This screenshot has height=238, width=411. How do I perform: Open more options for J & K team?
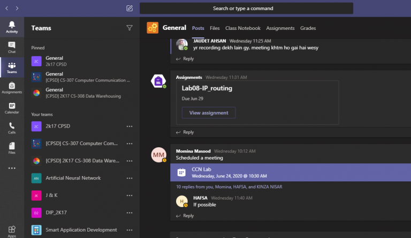[x=130, y=195]
